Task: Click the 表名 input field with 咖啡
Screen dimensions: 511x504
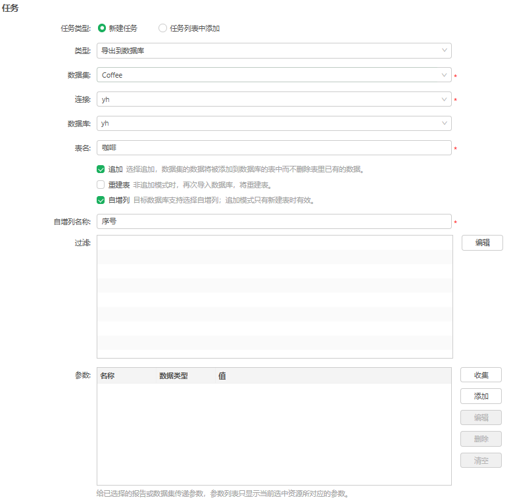Action: click(x=274, y=147)
